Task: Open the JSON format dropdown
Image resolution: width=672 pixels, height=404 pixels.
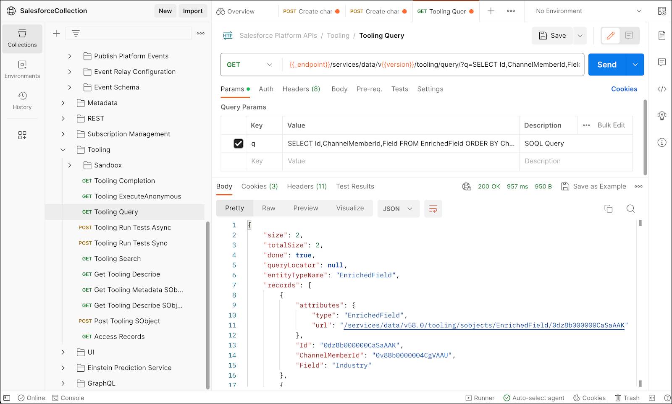Action: coord(398,209)
